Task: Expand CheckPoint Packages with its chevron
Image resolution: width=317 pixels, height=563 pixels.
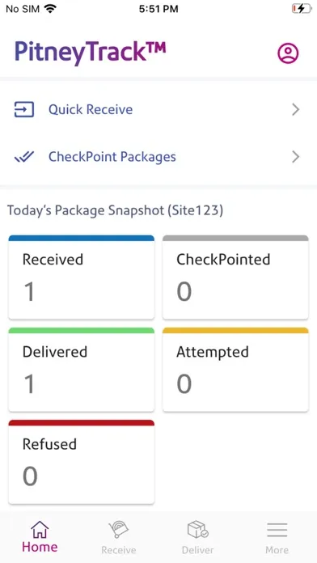Action: click(295, 157)
